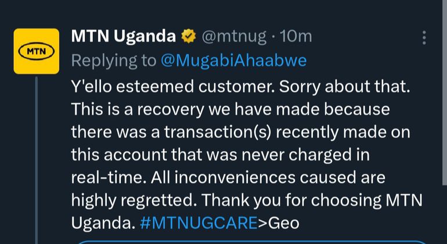Open the #MTNUGCARE hashtag
447x244 pixels.
[x=199, y=223]
